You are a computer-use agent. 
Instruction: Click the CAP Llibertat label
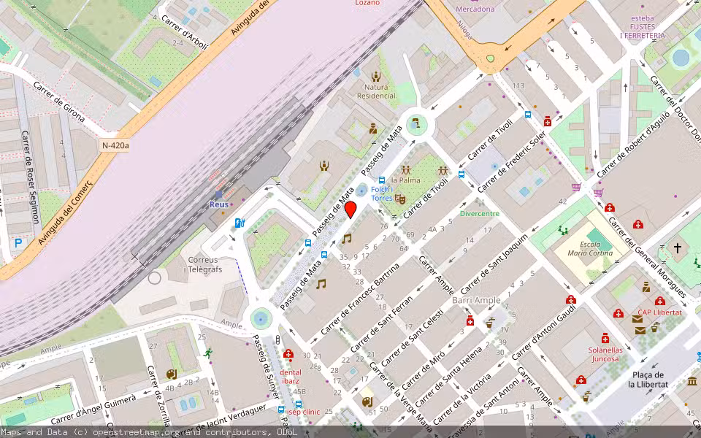pos(660,312)
